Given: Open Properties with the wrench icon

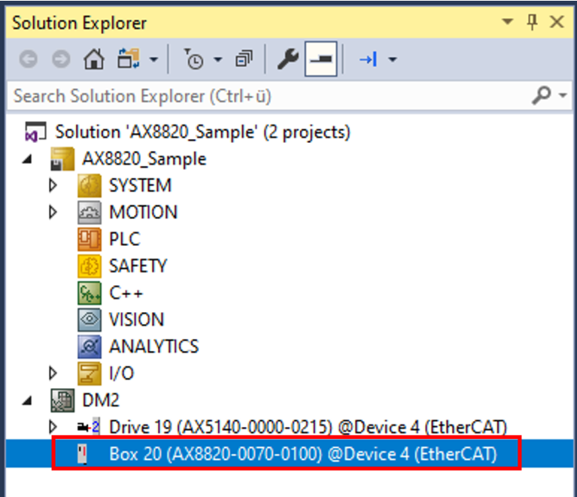Looking at the screenshot, I should coord(288,59).
